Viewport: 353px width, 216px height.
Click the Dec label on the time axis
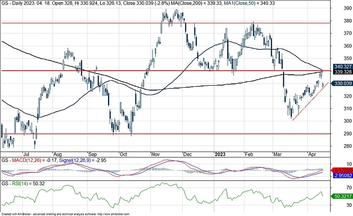[x=187, y=155]
